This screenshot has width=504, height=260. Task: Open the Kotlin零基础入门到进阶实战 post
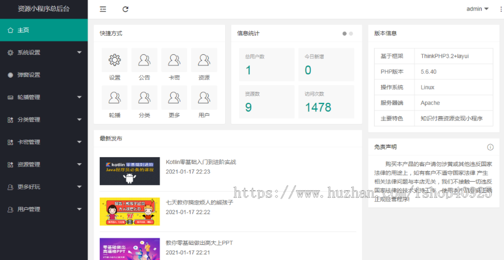[201, 162]
